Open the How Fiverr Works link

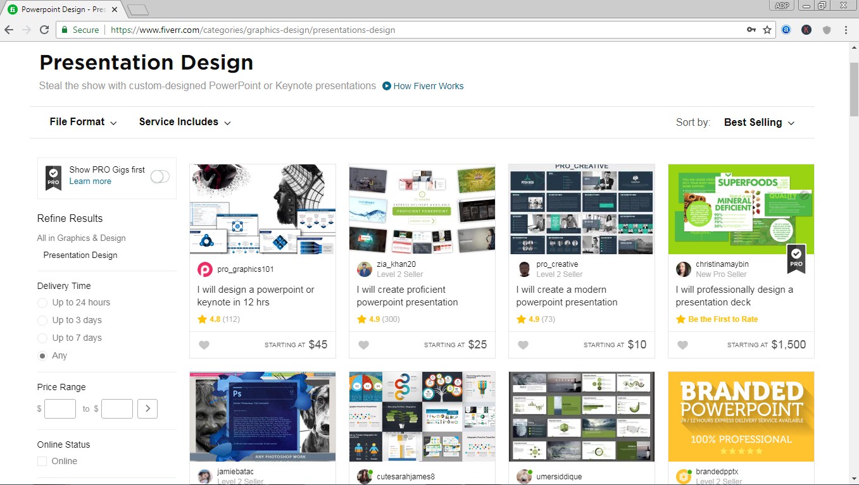[429, 86]
